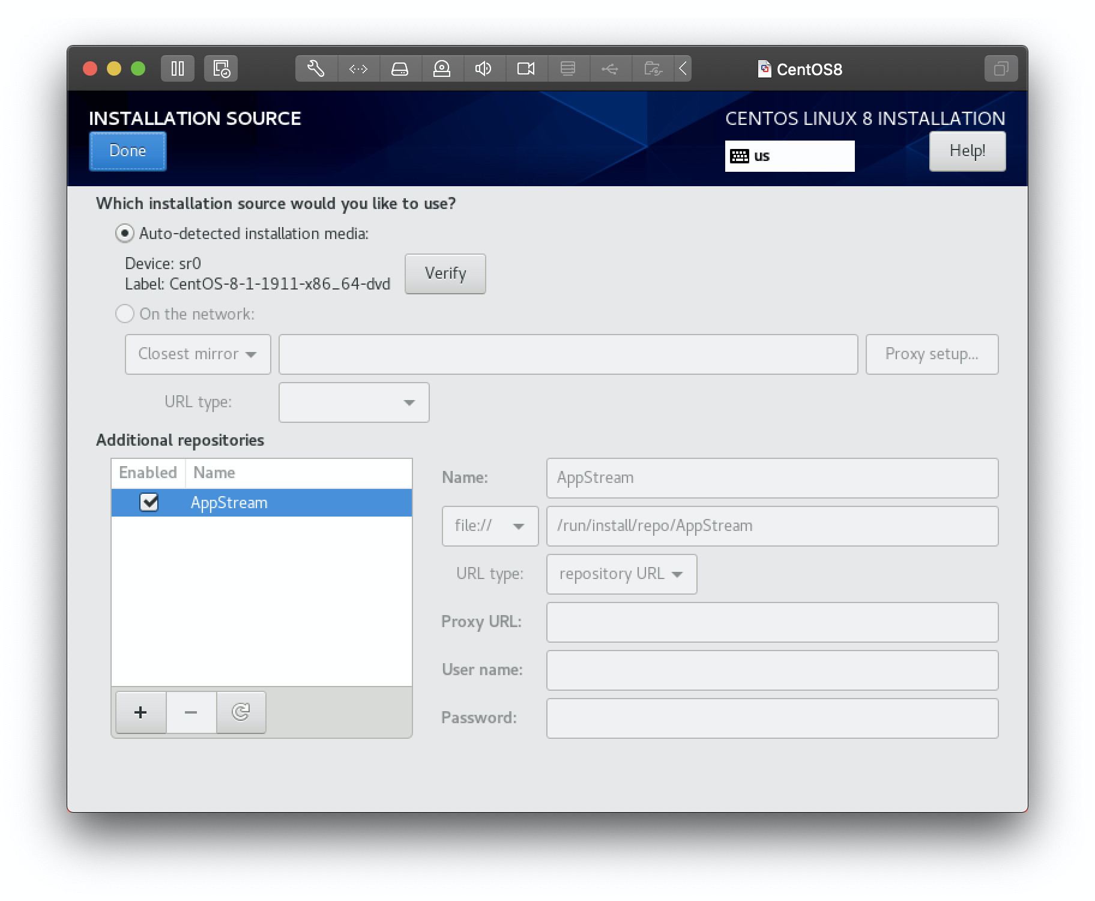The image size is (1095, 901).
Task: Select the On the network radio button
Action: (x=124, y=314)
